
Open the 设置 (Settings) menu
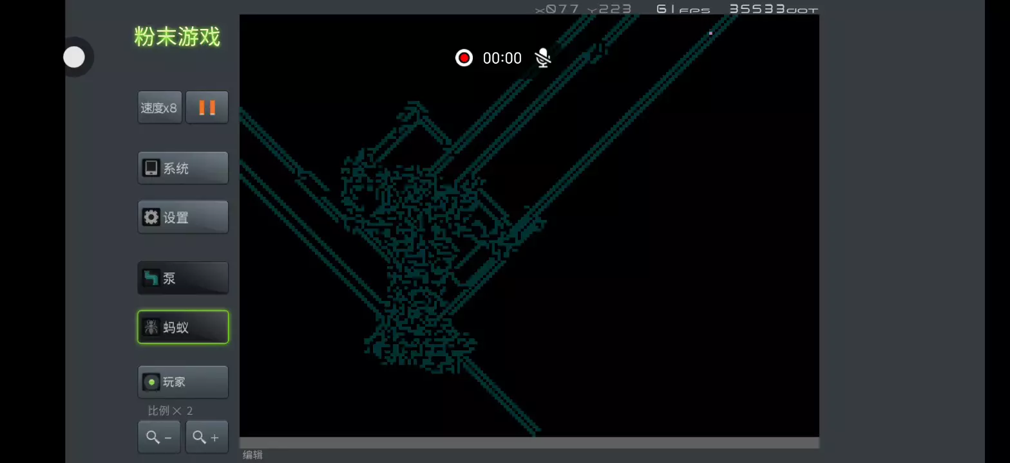click(x=183, y=217)
